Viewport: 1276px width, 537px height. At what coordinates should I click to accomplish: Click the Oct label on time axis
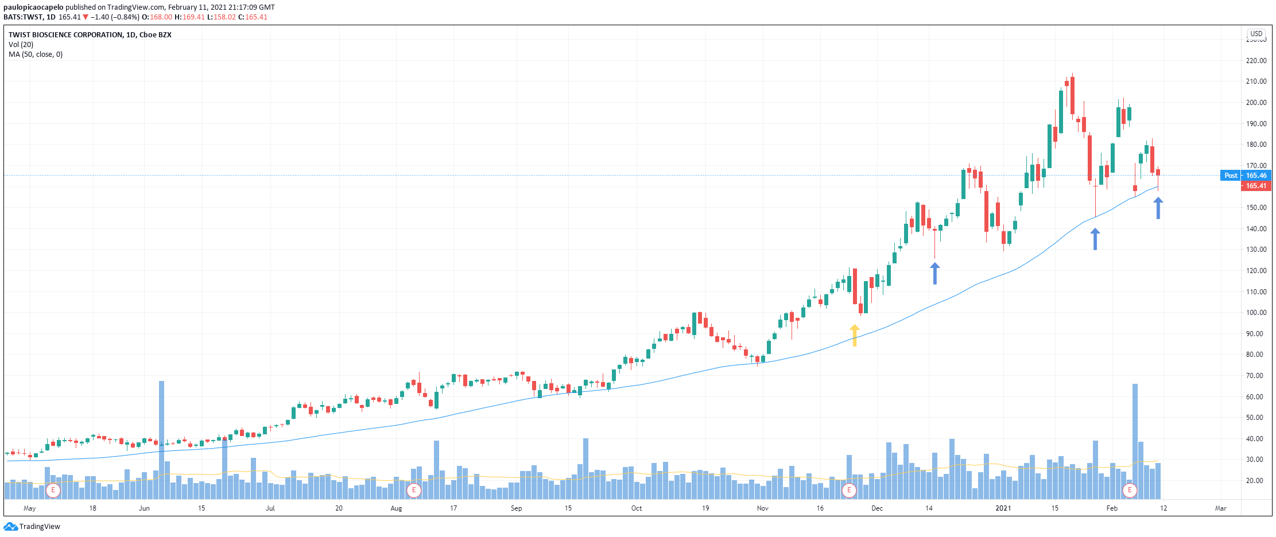[x=637, y=508]
